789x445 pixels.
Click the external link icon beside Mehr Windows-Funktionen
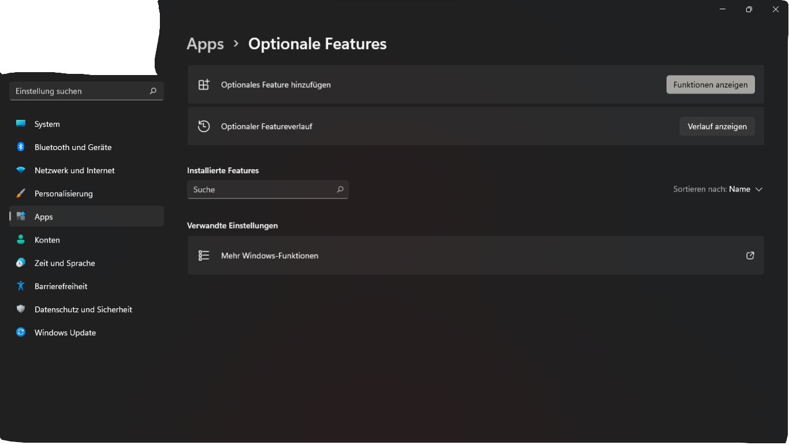(x=750, y=255)
